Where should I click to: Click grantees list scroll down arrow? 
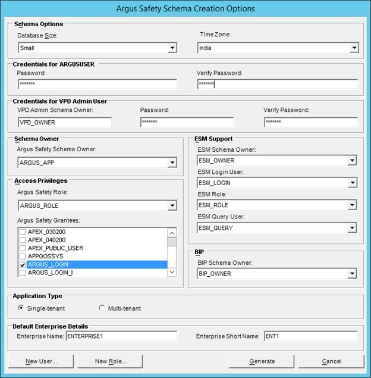[x=172, y=272]
